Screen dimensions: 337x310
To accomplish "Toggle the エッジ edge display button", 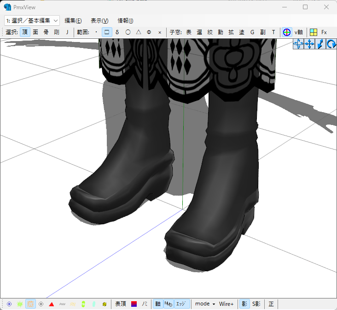I will tap(182, 304).
